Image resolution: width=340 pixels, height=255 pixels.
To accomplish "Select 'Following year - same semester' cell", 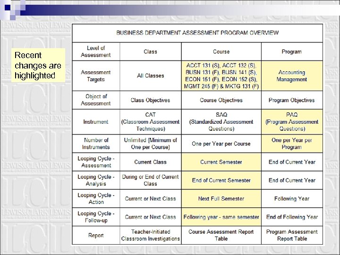I will click(221, 217).
